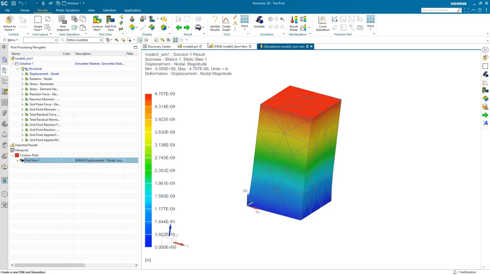Screen dimensions: 490x275
Task: Click the Save icon in title bar
Action: pyautogui.click(x=13, y=3)
